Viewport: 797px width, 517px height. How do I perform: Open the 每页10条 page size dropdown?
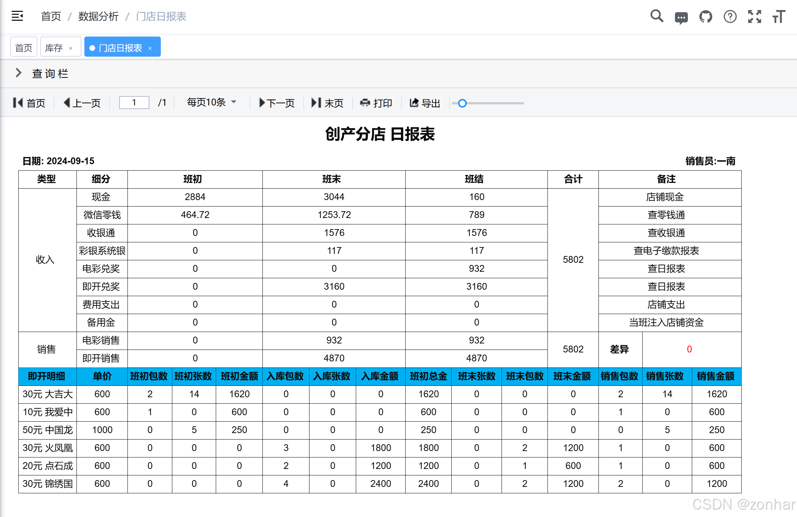212,103
